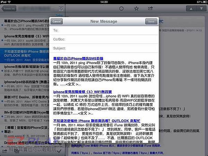Cancel the New Message dialog

tap(57, 21)
